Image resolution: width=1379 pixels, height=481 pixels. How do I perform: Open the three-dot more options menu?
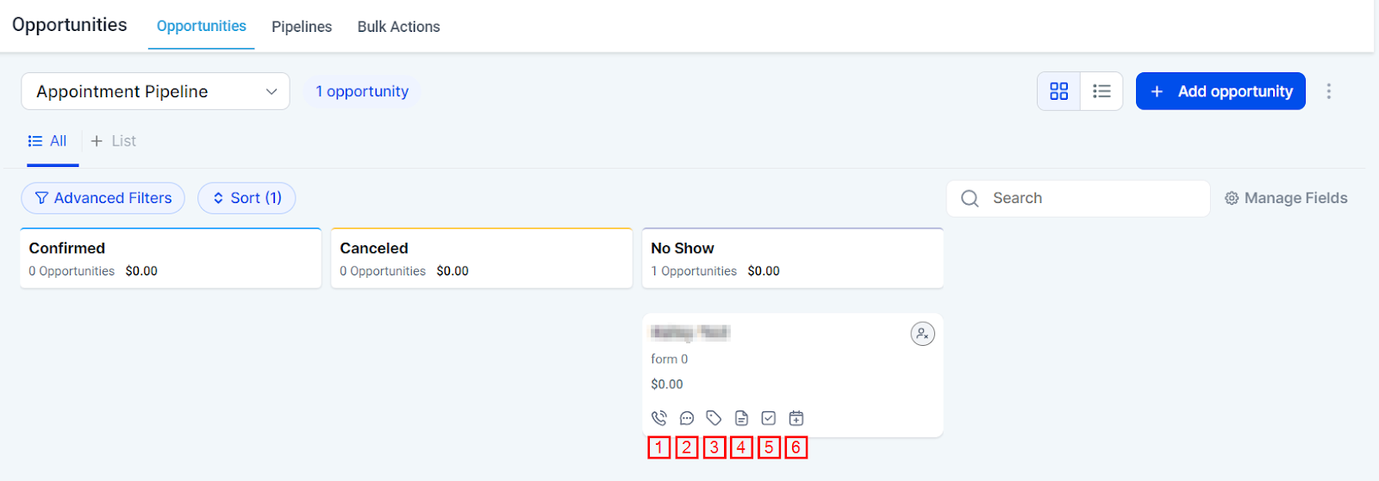(x=1329, y=91)
